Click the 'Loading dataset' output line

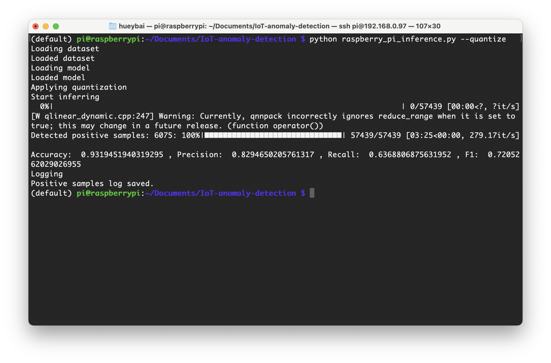coord(65,49)
